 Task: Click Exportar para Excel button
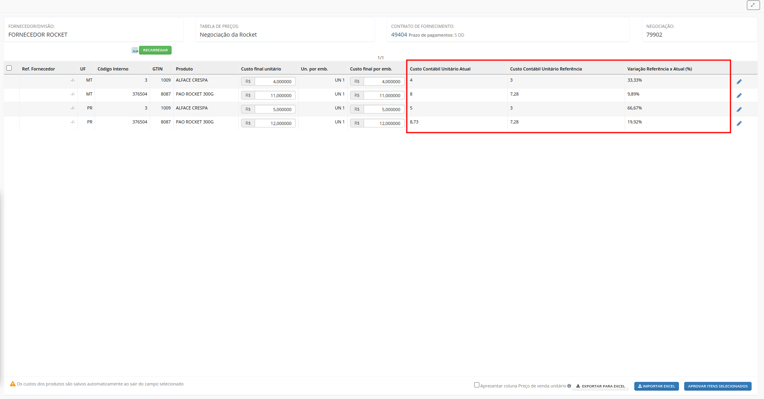[x=600, y=386]
